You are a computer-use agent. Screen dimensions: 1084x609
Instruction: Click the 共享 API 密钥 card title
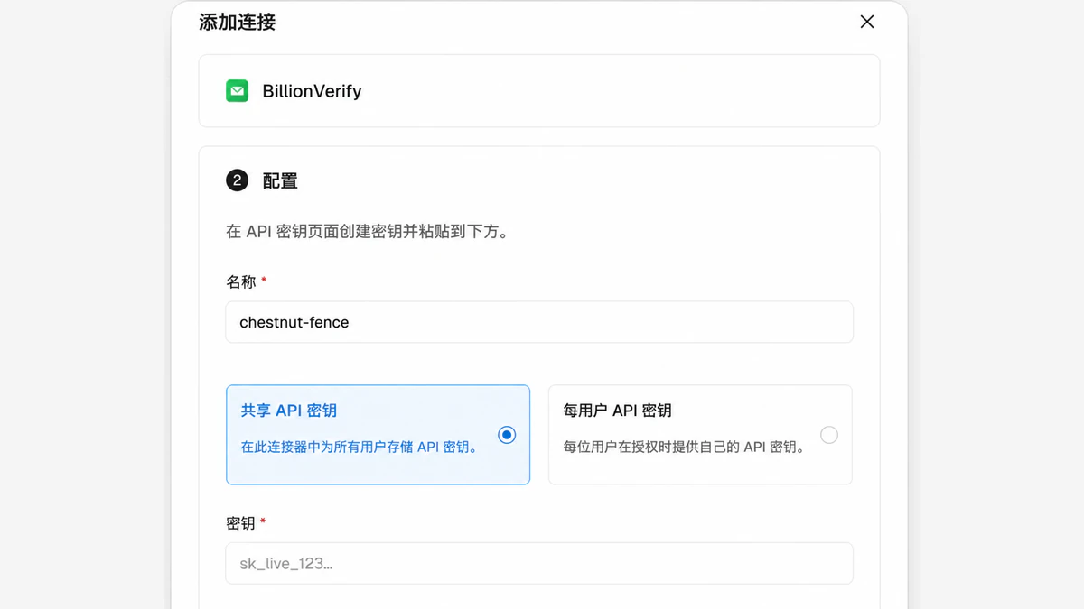(289, 411)
